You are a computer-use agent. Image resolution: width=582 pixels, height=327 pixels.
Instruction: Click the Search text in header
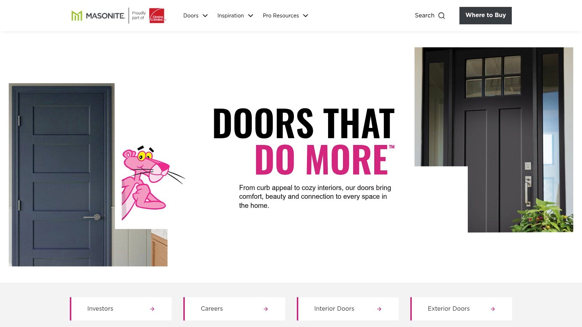[424, 16]
